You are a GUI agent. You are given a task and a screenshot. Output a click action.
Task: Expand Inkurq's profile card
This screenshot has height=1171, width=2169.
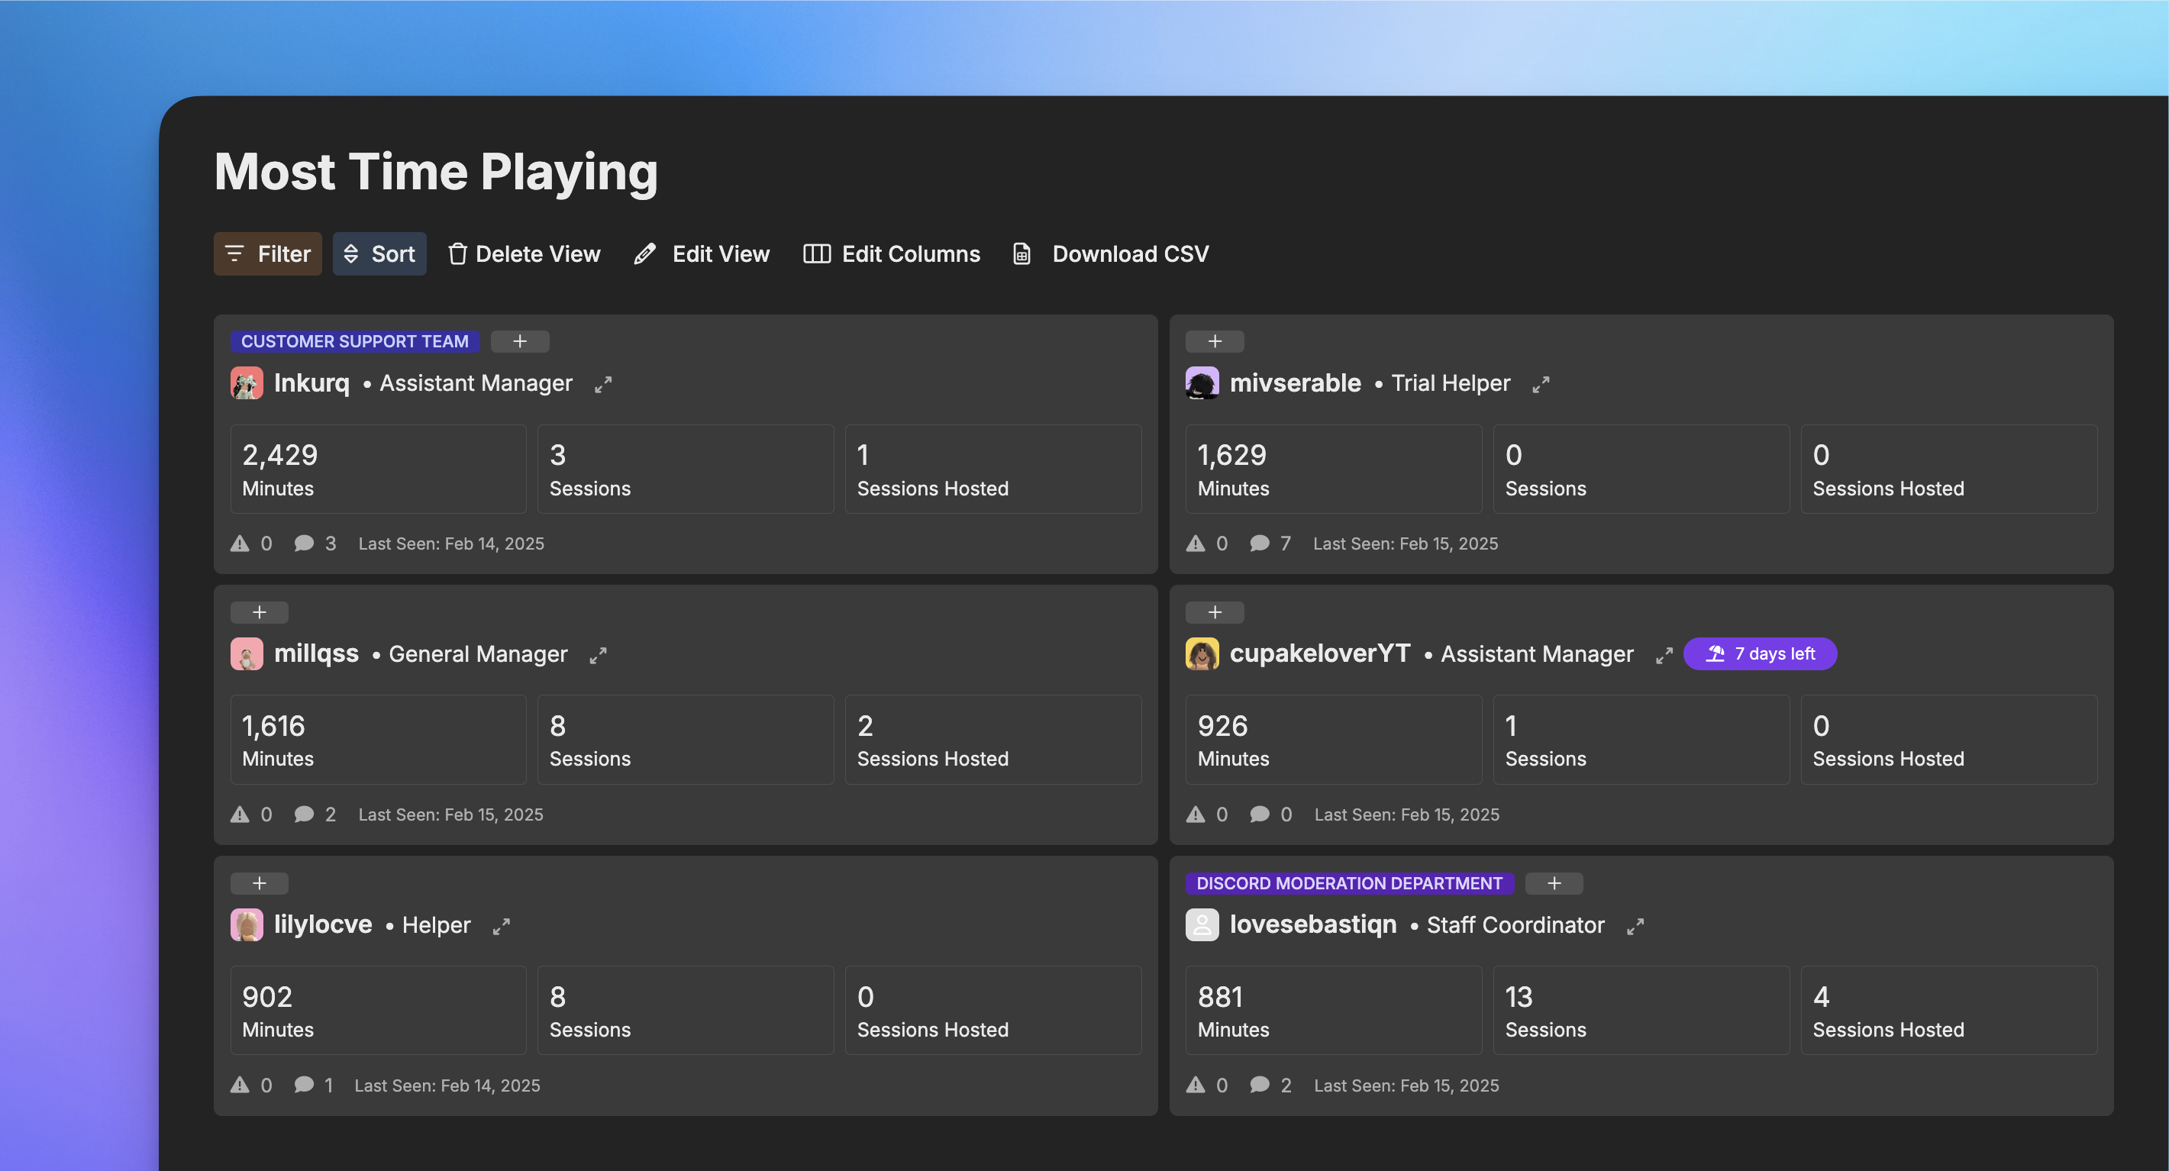point(603,384)
